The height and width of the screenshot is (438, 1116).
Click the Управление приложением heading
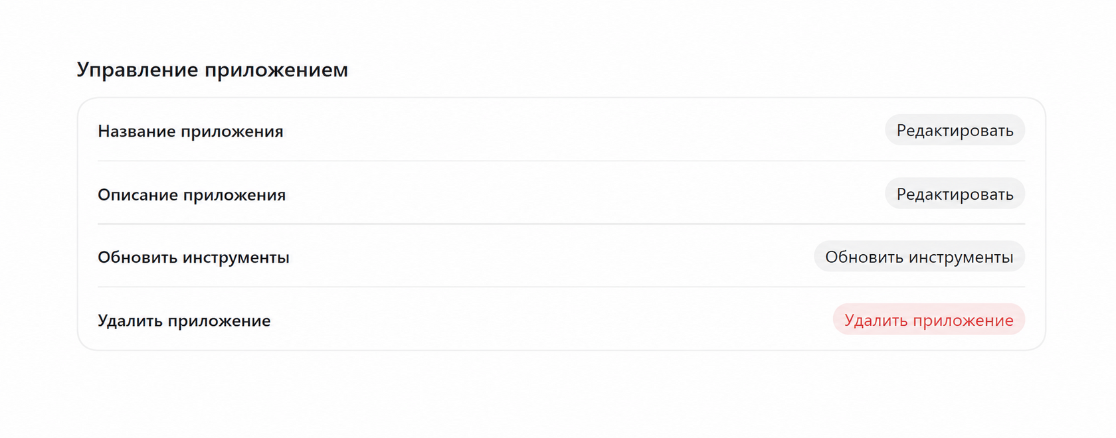[213, 70]
